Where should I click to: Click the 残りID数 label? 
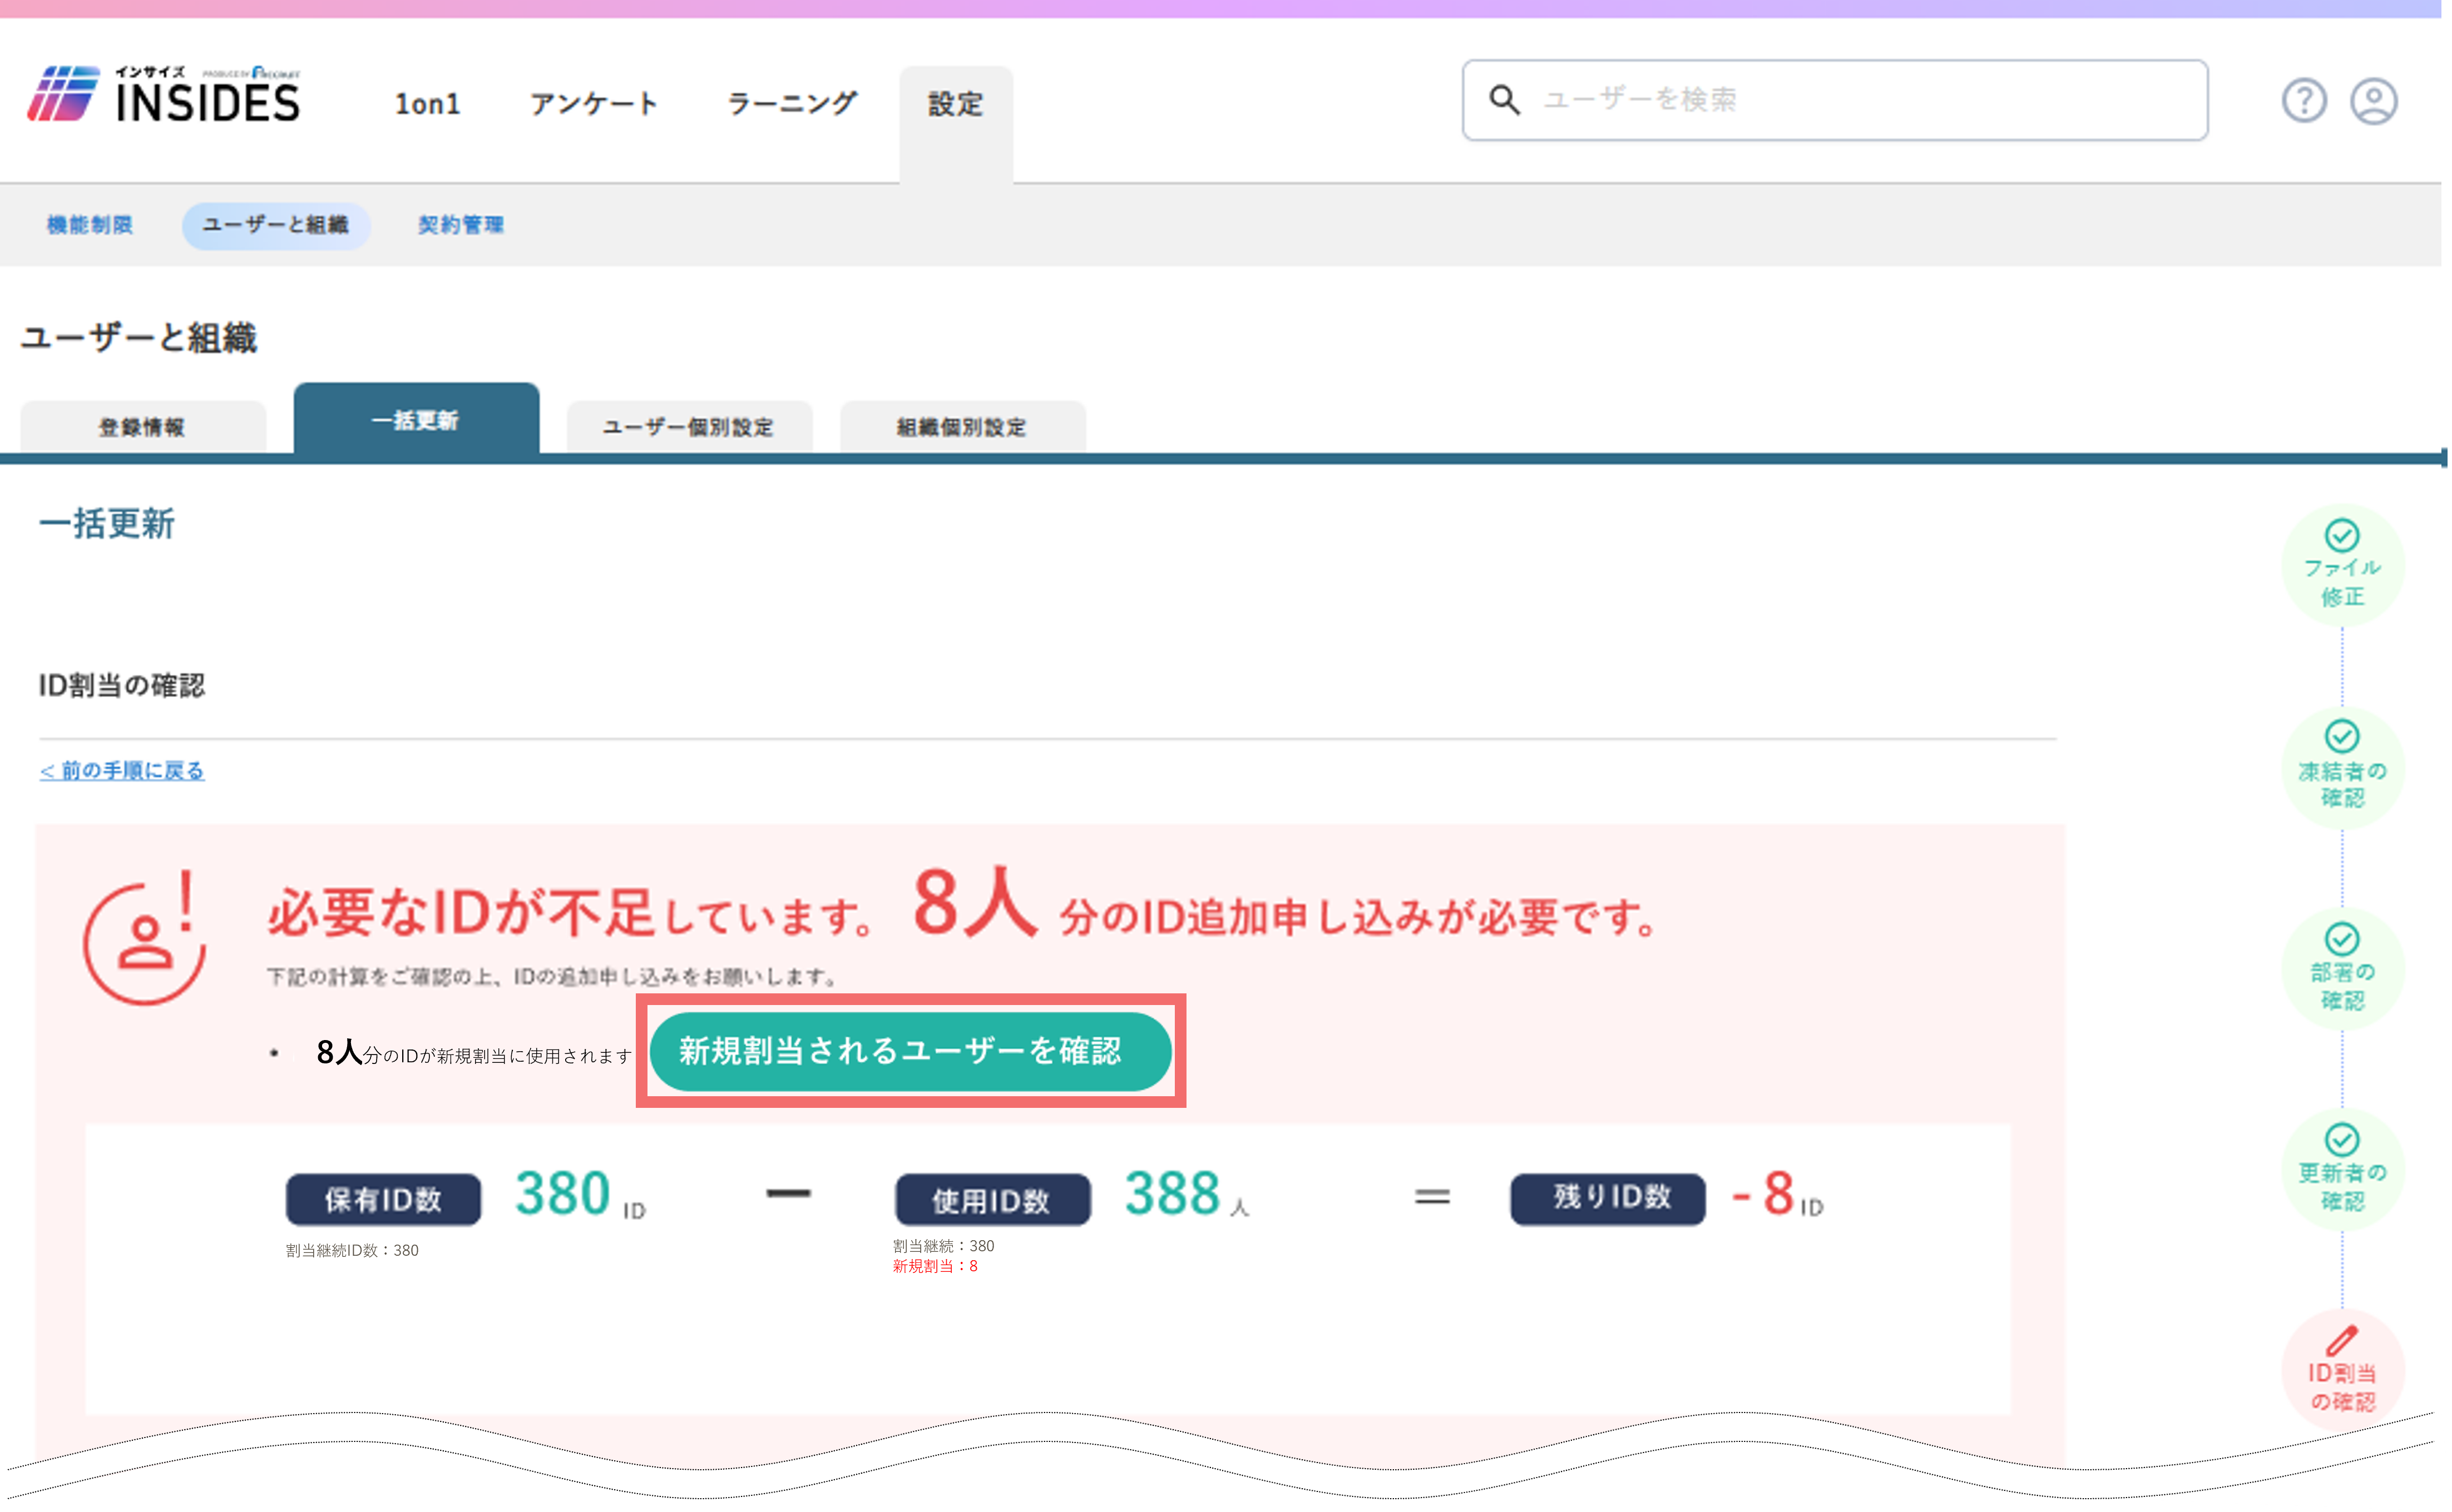(x=1608, y=1199)
